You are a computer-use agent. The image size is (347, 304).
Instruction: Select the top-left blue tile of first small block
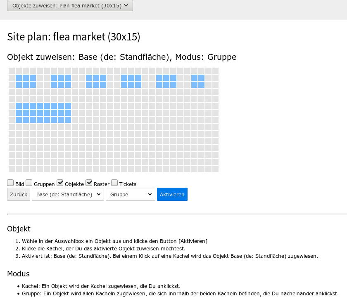[x=19, y=78]
